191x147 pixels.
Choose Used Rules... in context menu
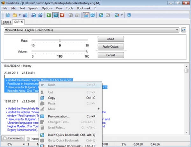70,128
